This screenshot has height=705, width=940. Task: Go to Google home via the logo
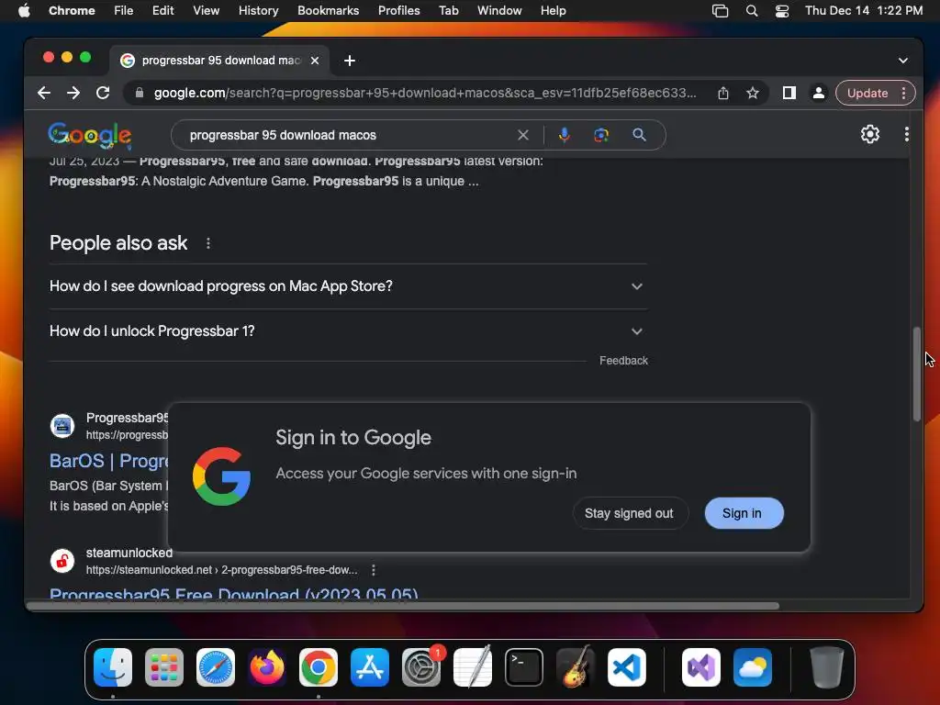click(90, 135)
